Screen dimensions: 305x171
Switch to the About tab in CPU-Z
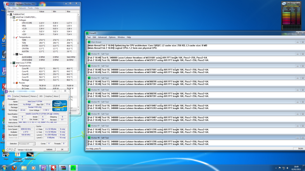coord(56,96)
